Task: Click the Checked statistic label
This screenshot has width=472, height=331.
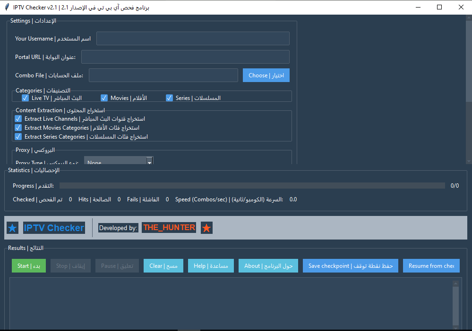Action: pyautogui.click(x=38, y=199)
